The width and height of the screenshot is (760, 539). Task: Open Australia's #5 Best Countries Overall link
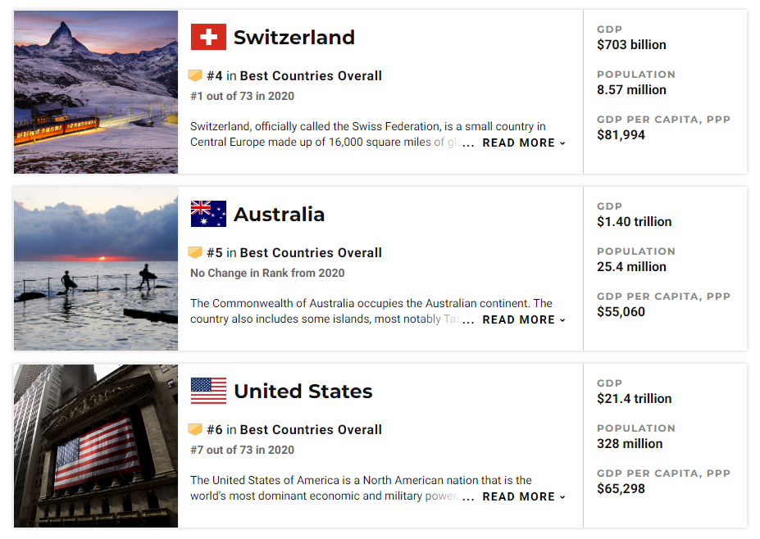294,252
